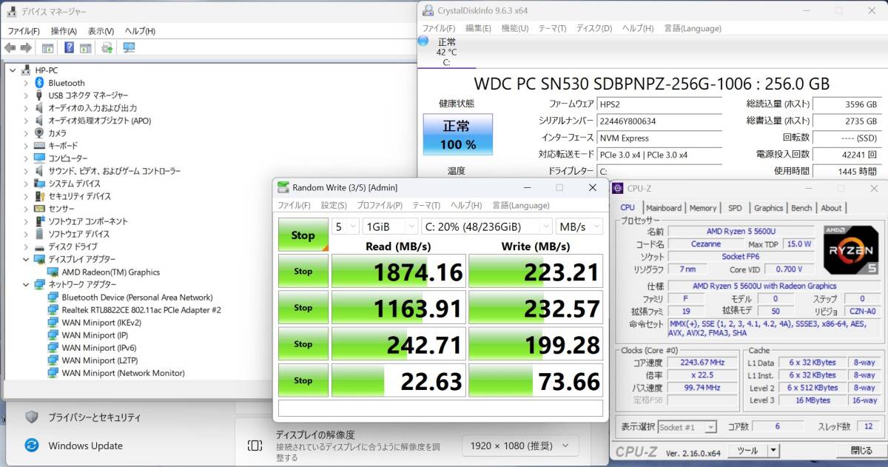Click the large Stop button beside test count
888x467 pixels.
coord(303,235)
